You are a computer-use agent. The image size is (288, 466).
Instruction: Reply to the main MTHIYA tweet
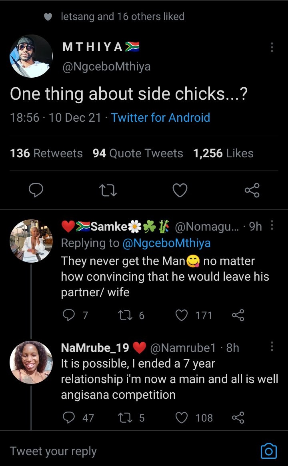coord(36,190)
